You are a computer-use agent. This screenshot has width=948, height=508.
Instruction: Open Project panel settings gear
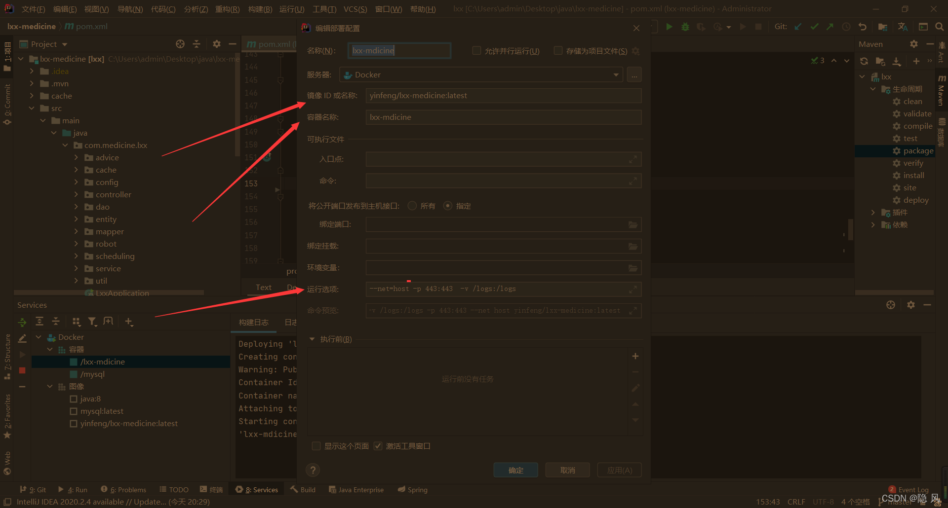coord(216,44)
